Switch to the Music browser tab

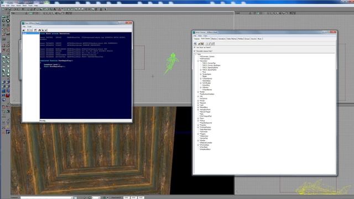(x=259, y=39)
